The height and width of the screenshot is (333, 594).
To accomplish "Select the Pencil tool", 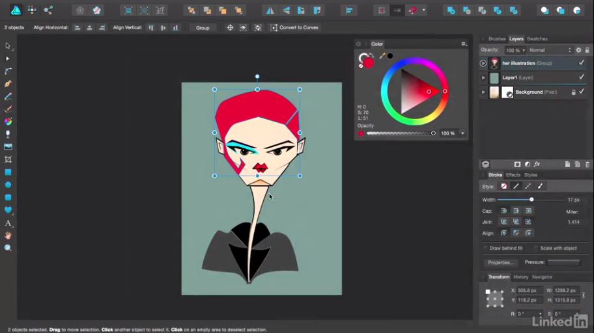I will click(8, 96).
